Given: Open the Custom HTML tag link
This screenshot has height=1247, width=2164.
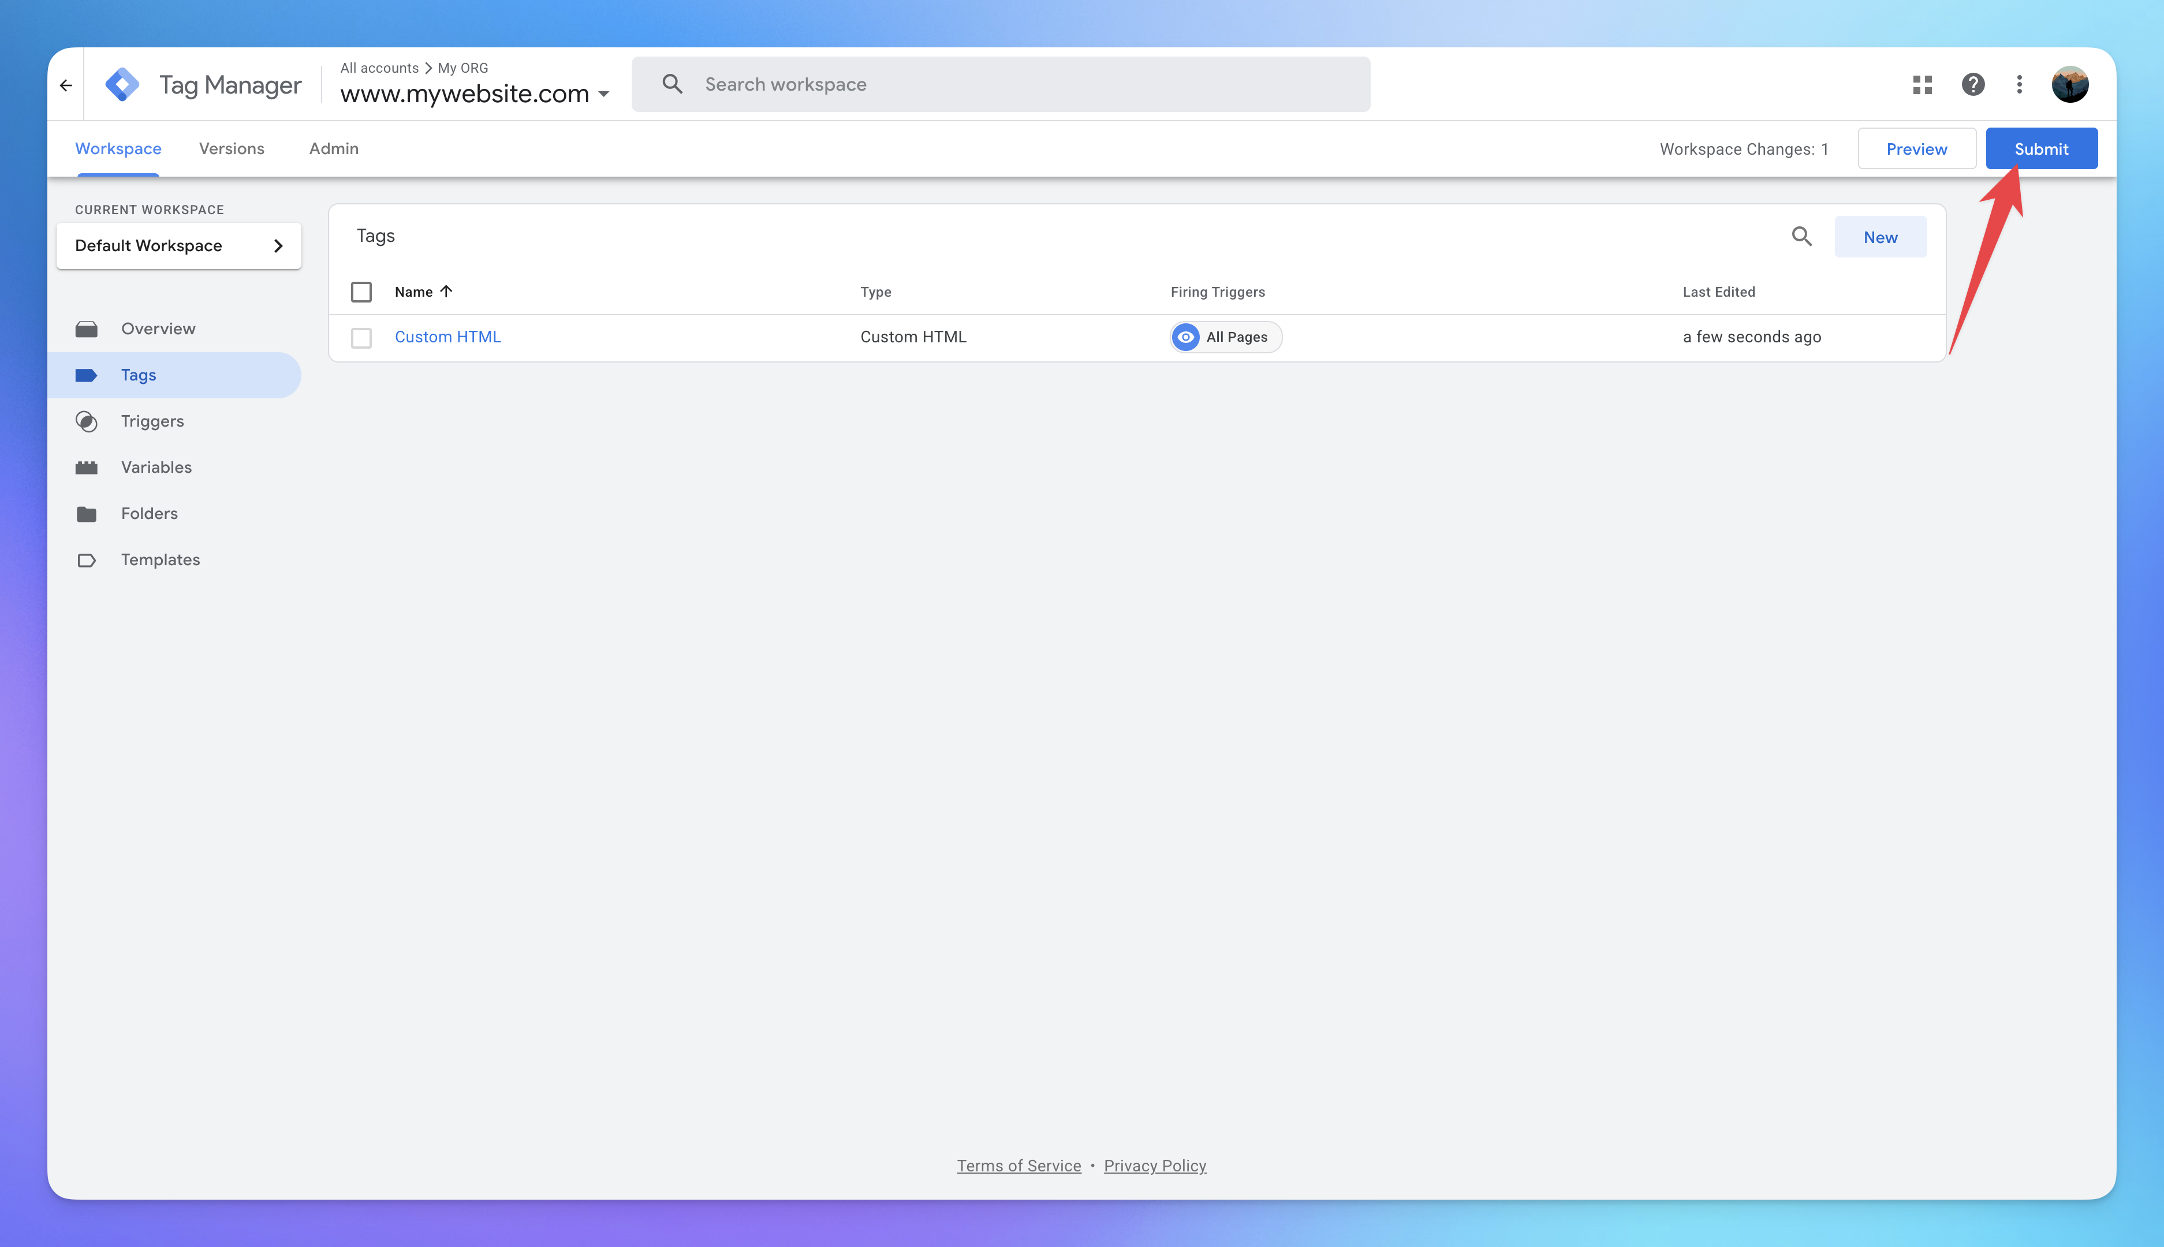Looking at the screenshot, I should 447,338.
